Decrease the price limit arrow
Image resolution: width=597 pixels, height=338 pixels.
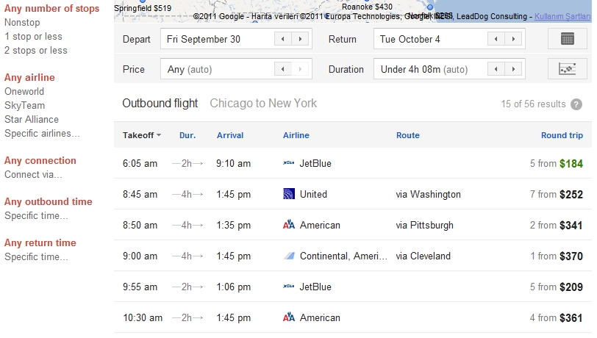point(283,69)
